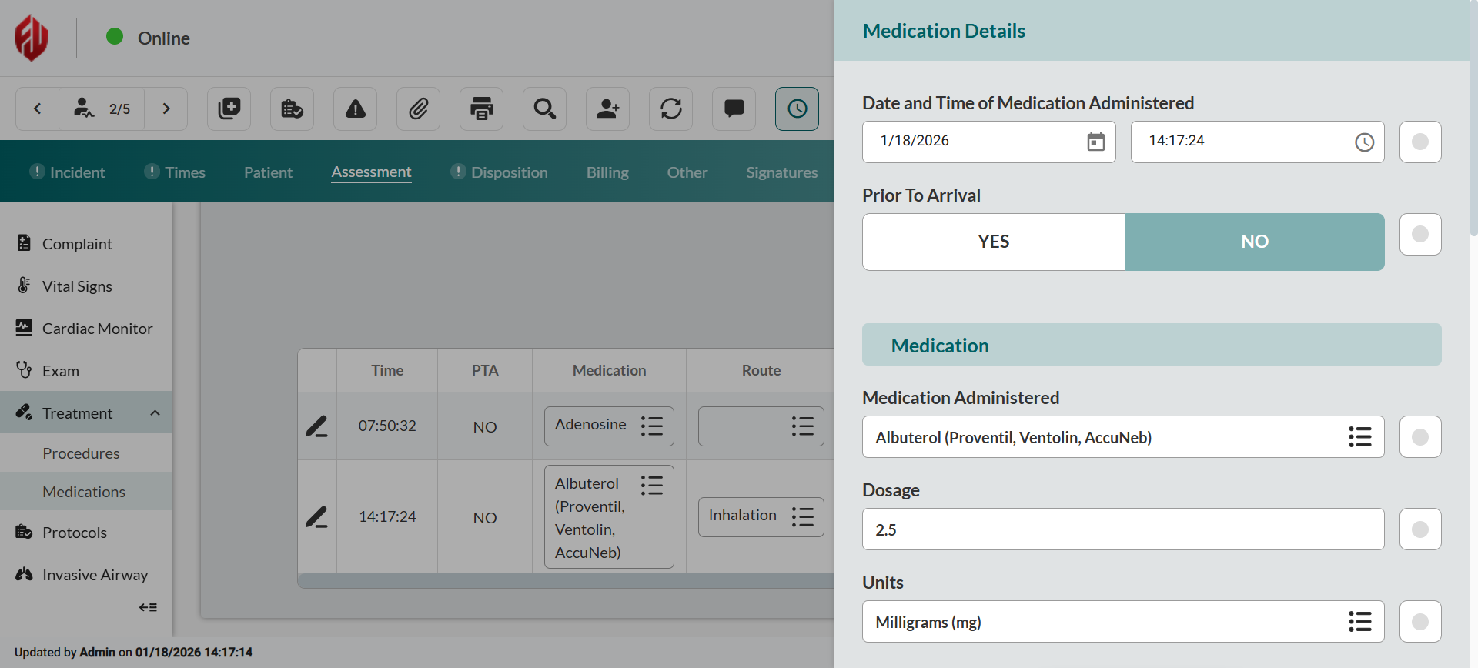Open Albuterol medication dropdown in table
Image resolution: width=1478 pixels, height=668 pixels.
coord(609,517)
